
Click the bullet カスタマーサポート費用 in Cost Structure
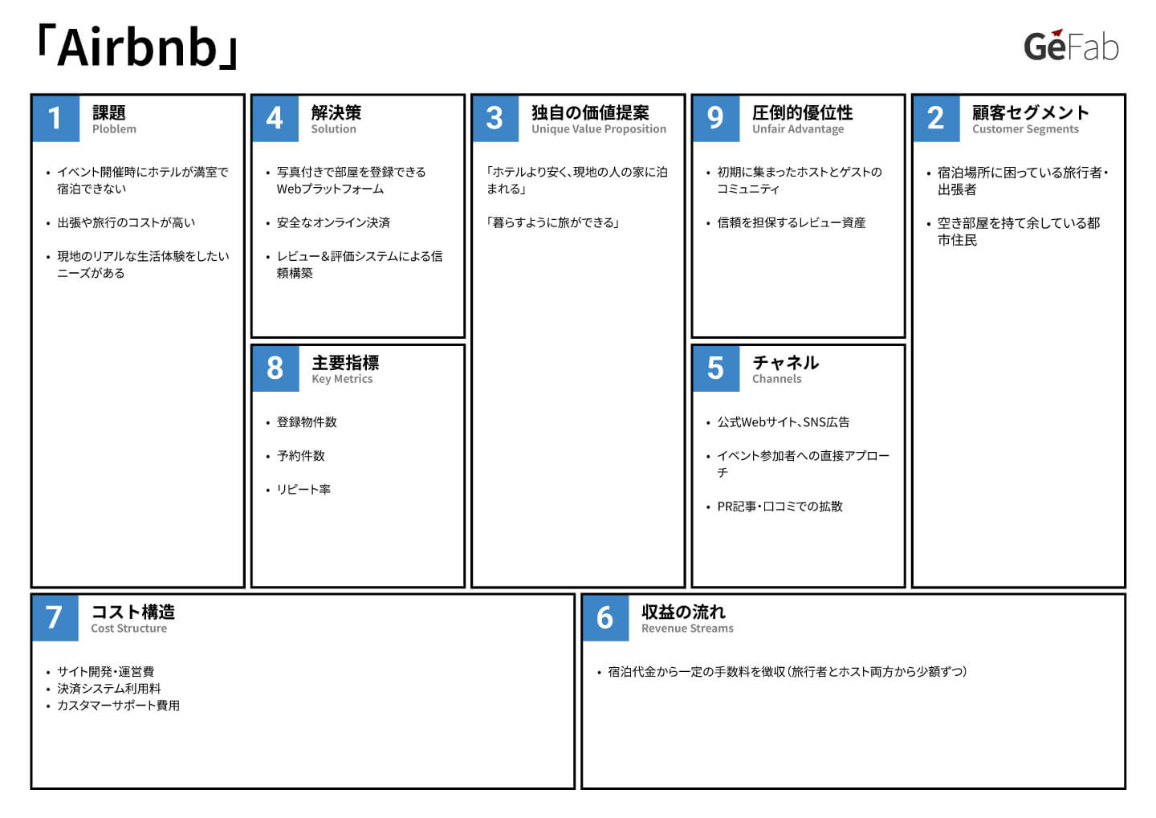(x=119, y=706)
